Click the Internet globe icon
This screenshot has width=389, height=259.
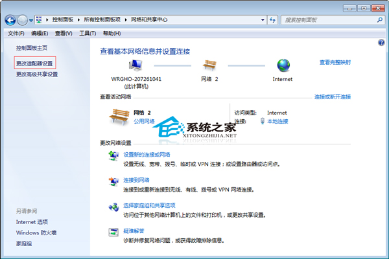[x=283, y=65]
